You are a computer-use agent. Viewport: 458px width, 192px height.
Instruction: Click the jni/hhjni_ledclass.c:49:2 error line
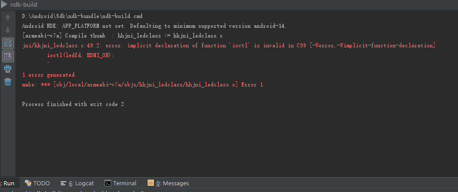pyautogui.click(x=228, y=46)
